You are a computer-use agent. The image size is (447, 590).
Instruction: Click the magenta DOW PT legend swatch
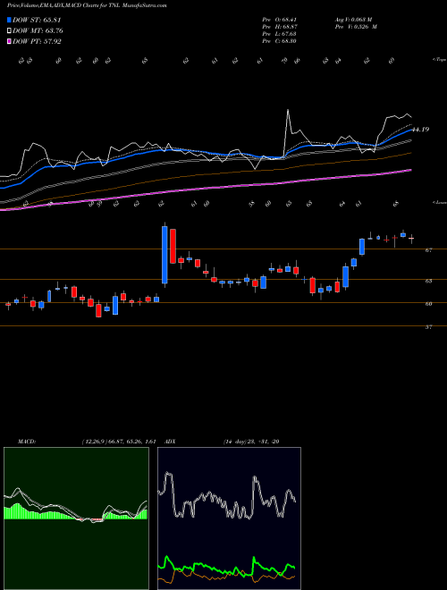point(10,41)
